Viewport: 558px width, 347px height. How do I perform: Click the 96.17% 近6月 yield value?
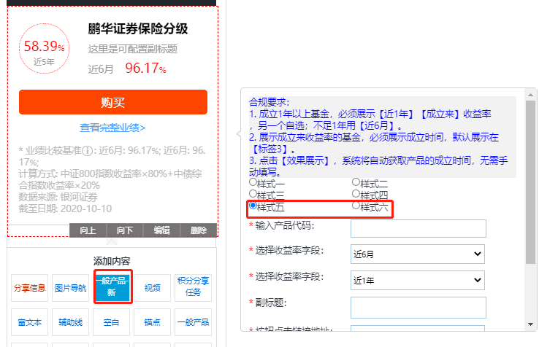coord(145,69)
